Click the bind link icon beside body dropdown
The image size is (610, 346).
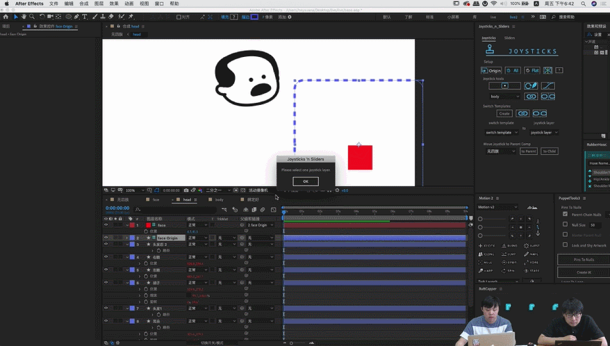coord(531,96)
